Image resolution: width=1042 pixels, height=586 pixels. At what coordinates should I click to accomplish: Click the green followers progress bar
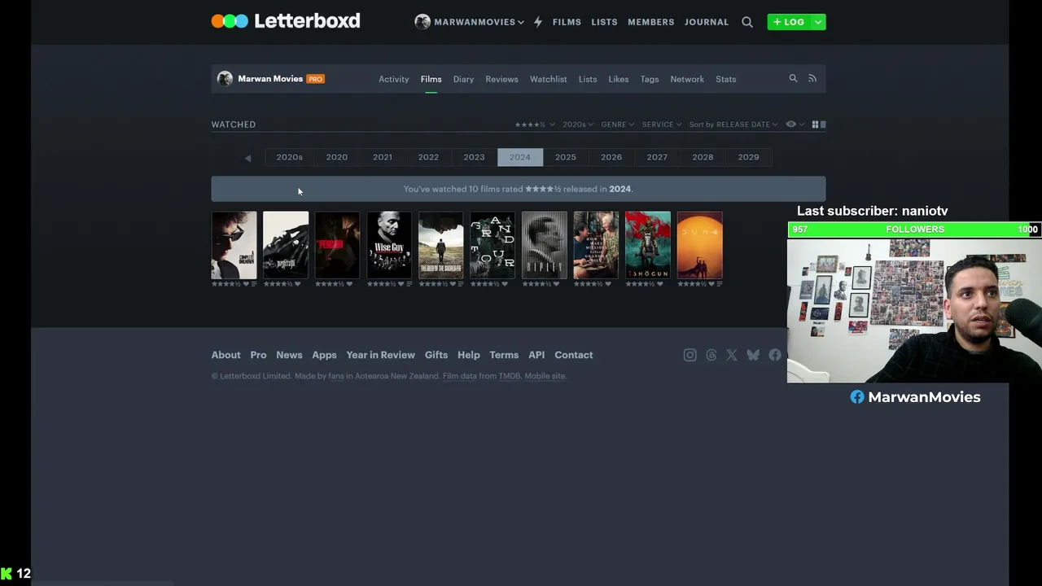tap(914, 230)
